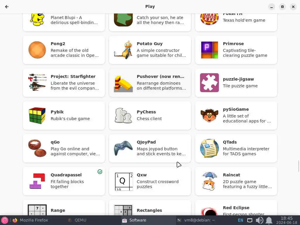Click the display icon in system tray
The image size is (300, 225).
pos(250,220)
